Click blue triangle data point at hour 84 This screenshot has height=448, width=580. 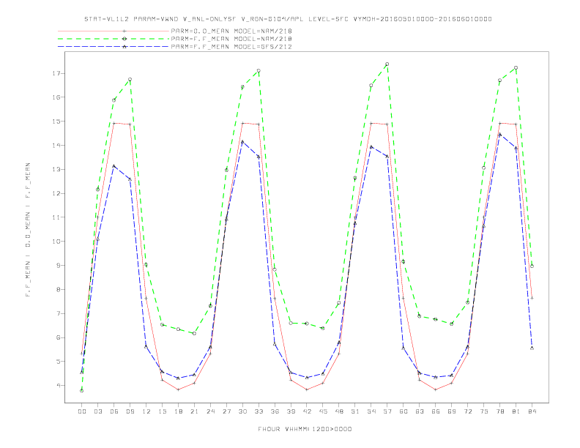532,348
